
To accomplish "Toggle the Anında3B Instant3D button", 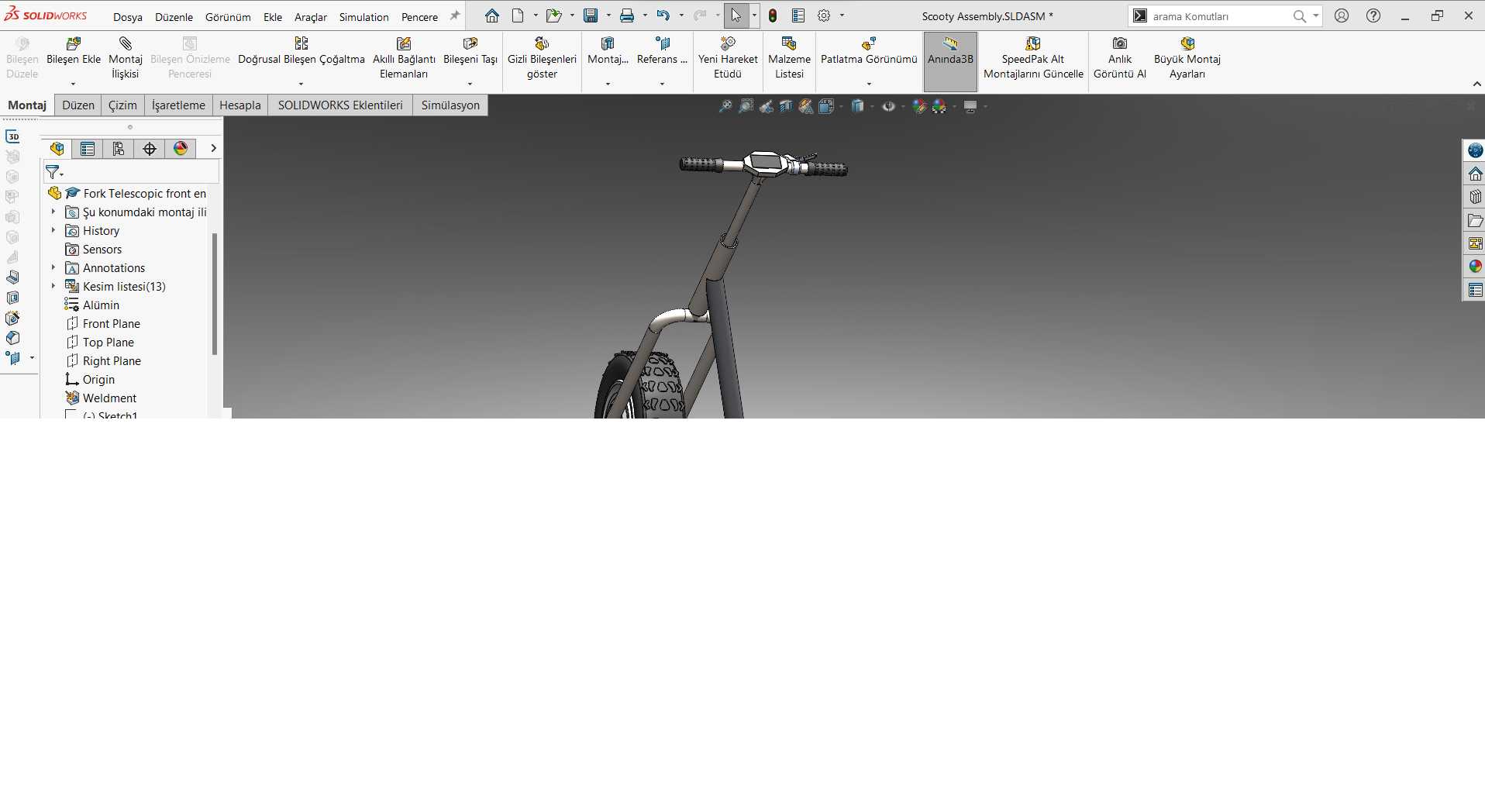I will pos(950,61).
